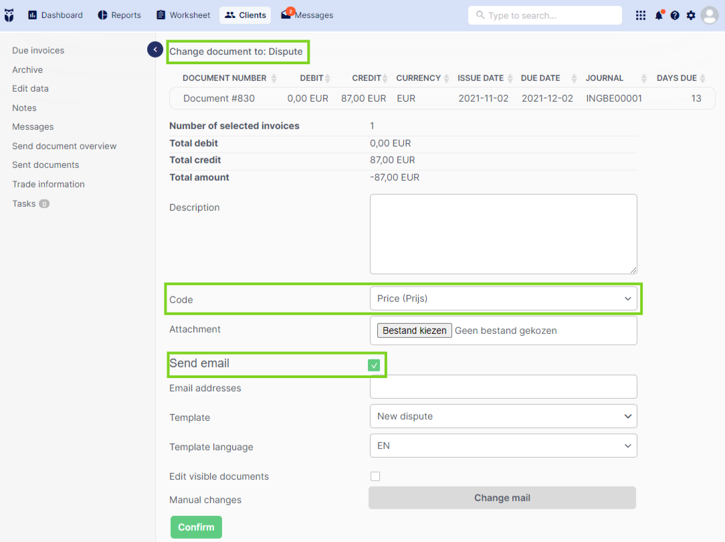Open the apps grid icon
725x542 pixels.
(640, 15)
